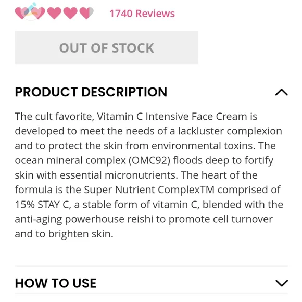Click the second pink heart rating icon
Viewport: 302px width, 302px height.
tap(38, 14)
